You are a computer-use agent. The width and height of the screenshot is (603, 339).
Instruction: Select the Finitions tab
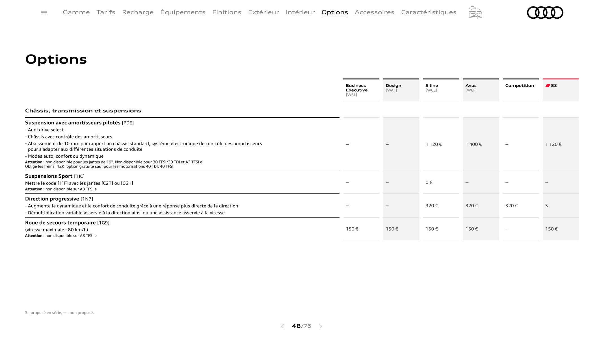click(x=227, y=12)
